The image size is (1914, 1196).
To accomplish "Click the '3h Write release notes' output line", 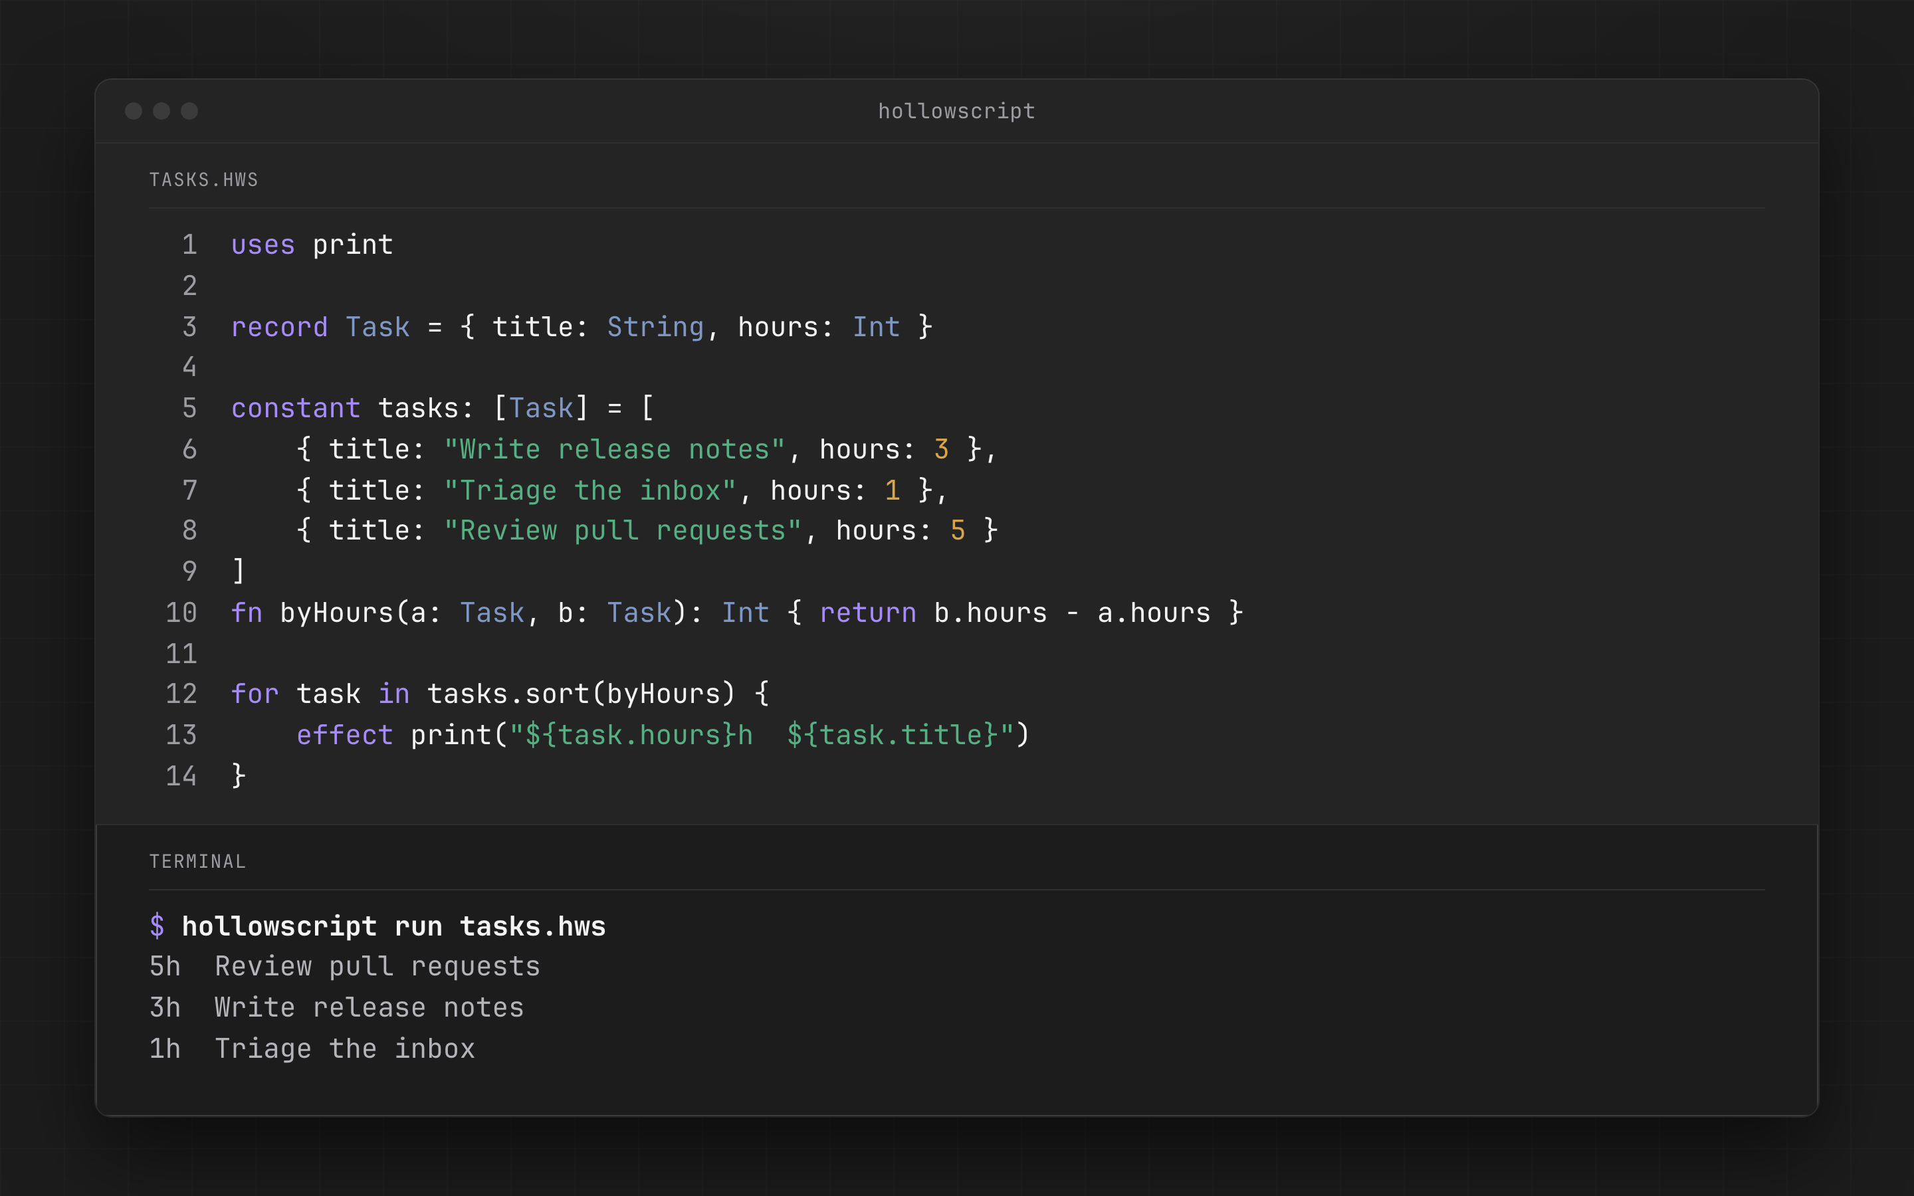I will [x=337, y=1008].
